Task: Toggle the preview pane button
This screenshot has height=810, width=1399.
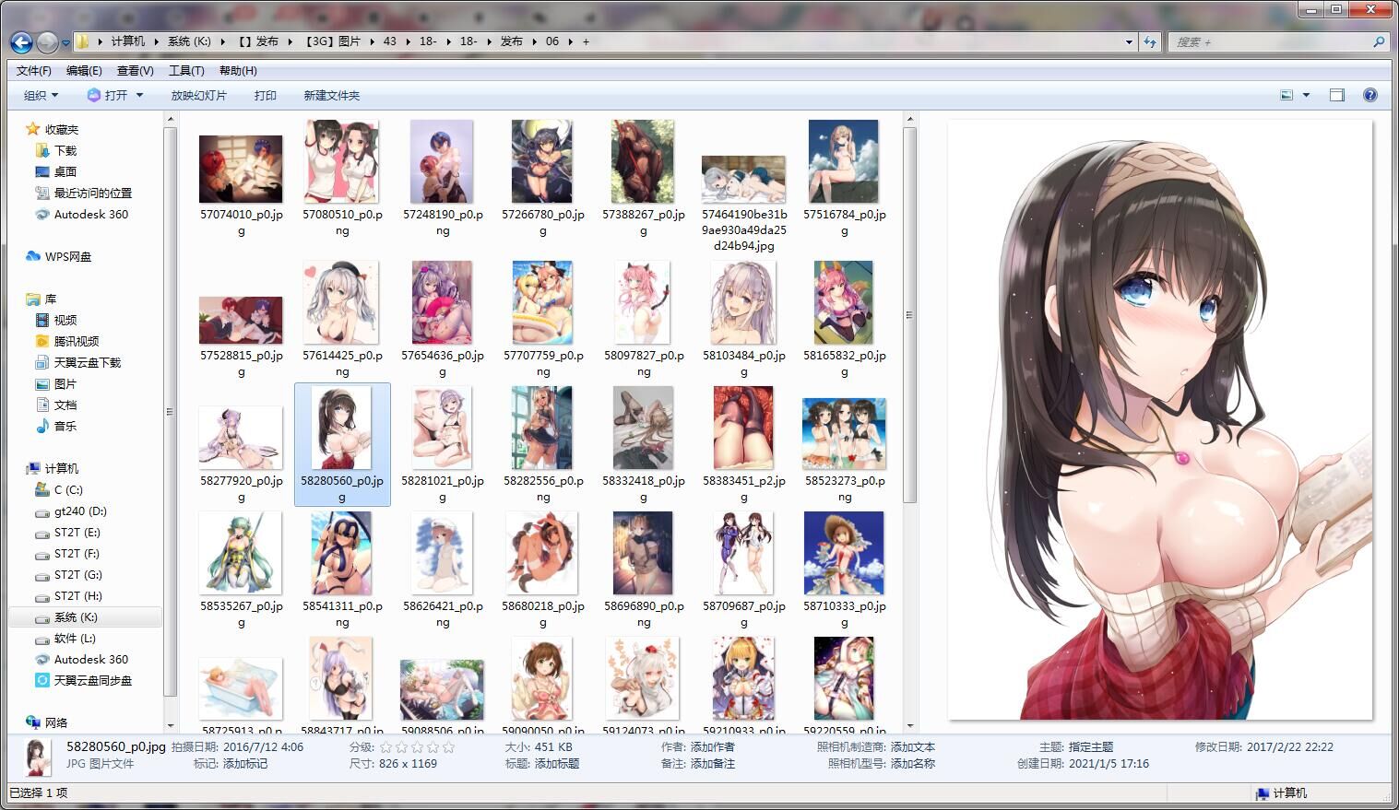Action: click(x=1336, y=95)
